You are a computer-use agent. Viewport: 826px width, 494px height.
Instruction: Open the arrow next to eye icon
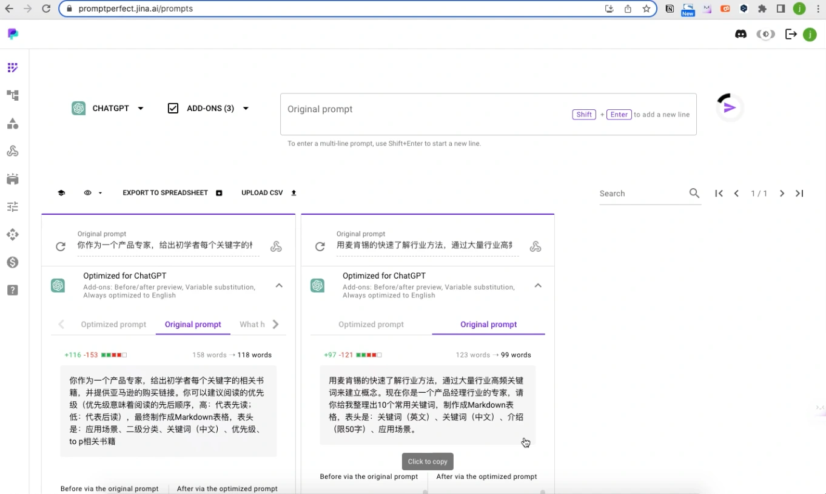(x=100, y=193)
